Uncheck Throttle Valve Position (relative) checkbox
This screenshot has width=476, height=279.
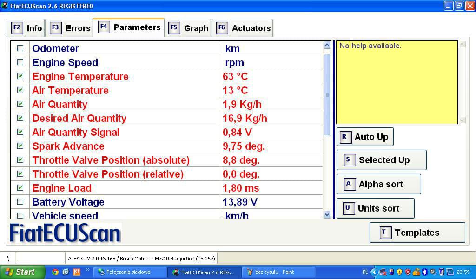[x=20, y=173]
